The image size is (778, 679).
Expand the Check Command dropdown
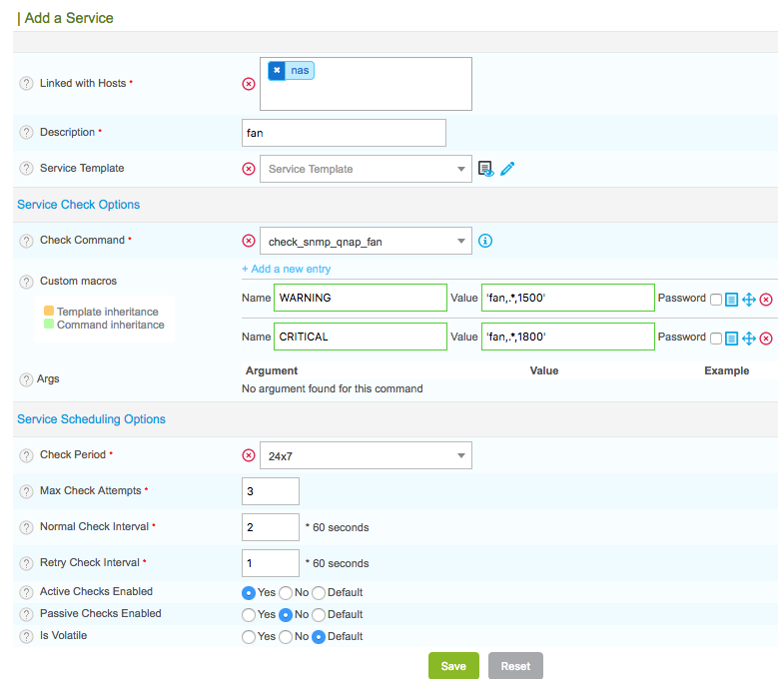point(365,241)
